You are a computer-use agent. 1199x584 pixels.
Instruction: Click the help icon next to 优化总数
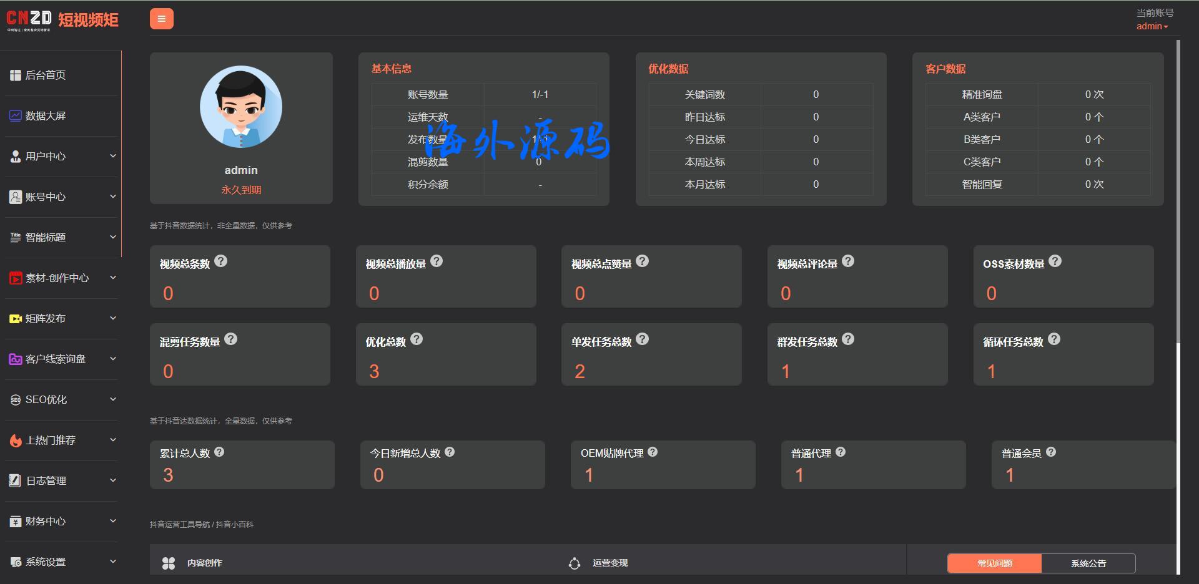pos(417,339)
